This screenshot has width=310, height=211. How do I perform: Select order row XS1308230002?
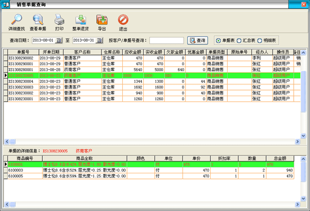pos(152,93)
